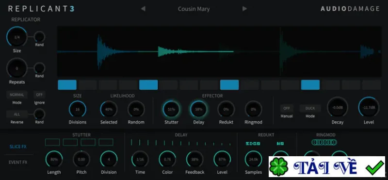Image resolution: width=388 pixels, height=180 pixels.
Task: Click the REDUKT section heading
Action: tap(266, 135)
